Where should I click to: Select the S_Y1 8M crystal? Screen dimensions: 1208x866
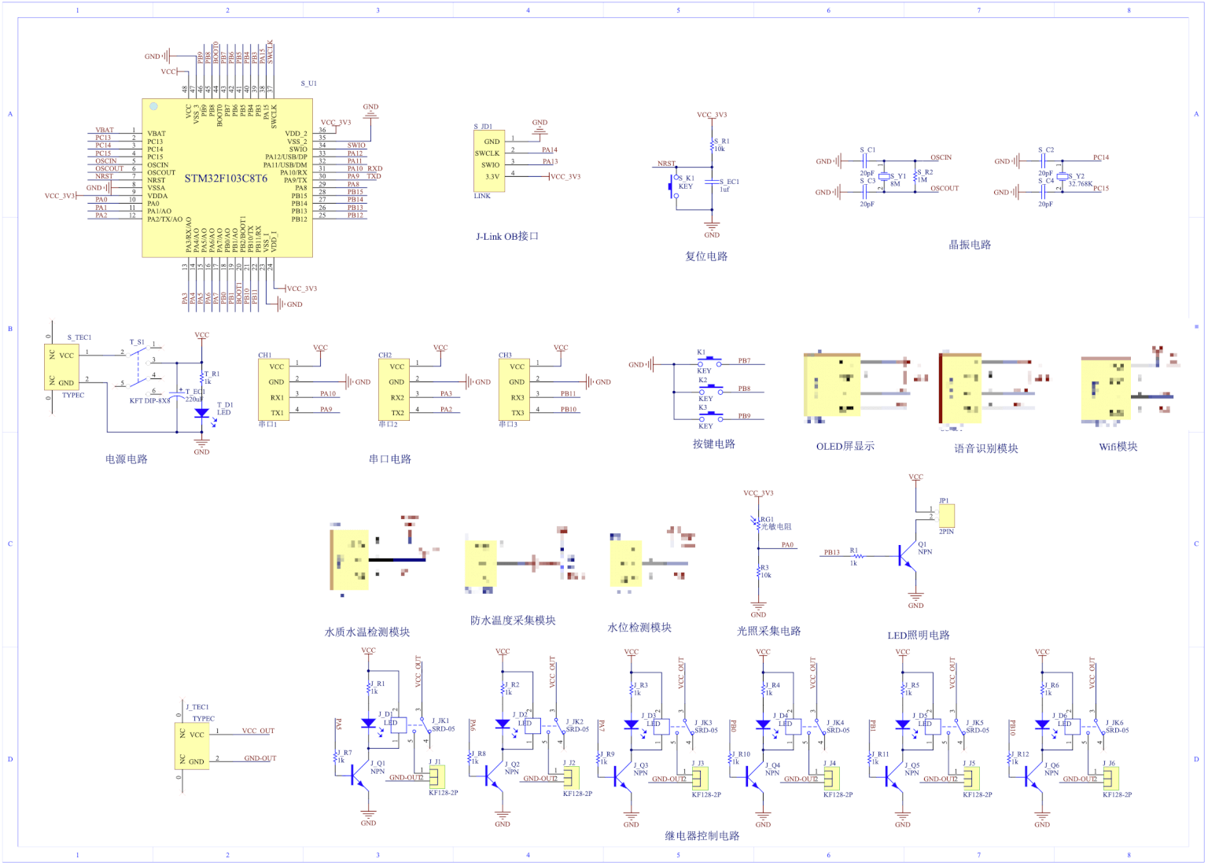point(883,177)
